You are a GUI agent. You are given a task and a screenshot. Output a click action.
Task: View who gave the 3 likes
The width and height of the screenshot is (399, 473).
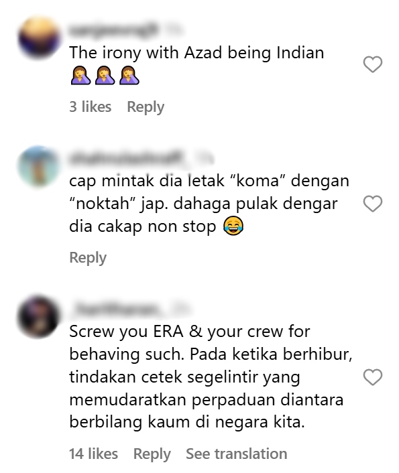(91, 107)
